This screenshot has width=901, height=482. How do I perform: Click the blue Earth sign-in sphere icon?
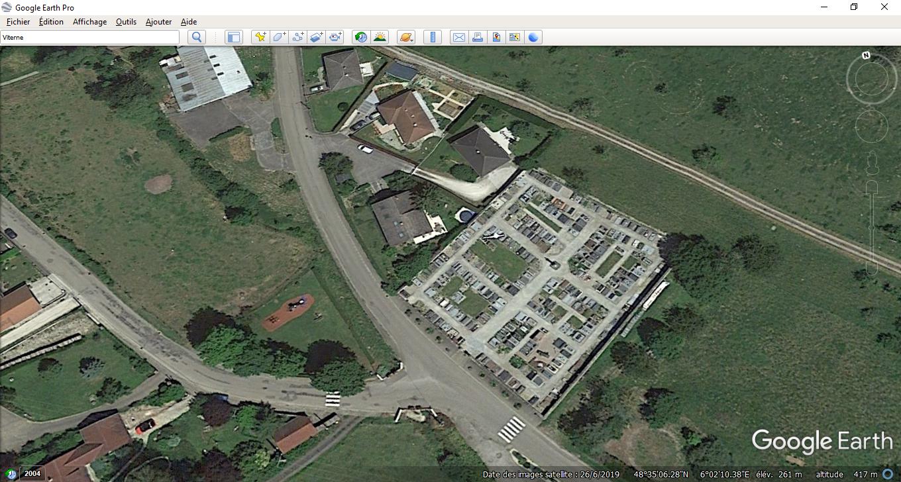point(533,37)
